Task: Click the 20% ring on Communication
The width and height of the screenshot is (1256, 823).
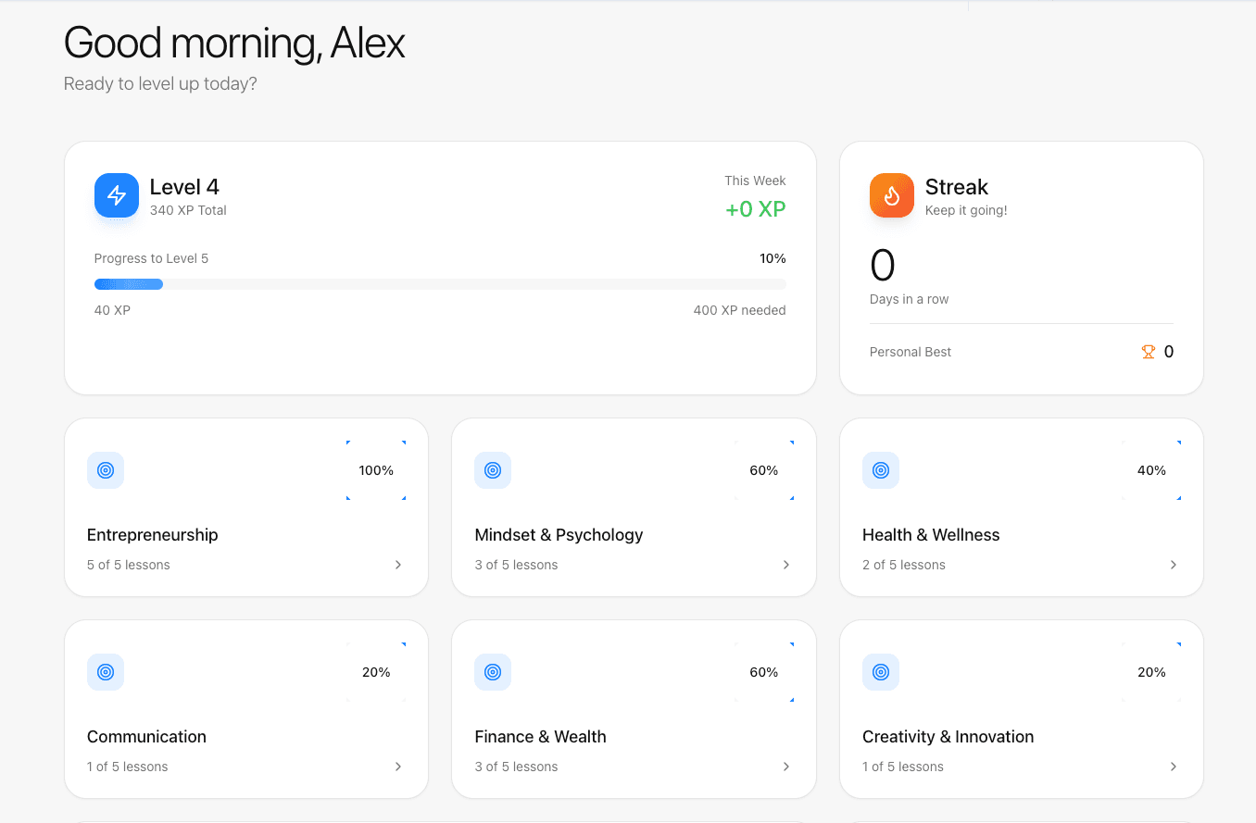Action: point(376,672)
